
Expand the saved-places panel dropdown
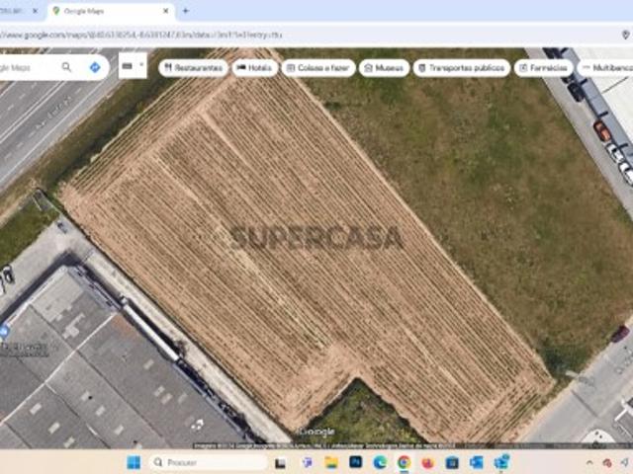pos(133,67)
